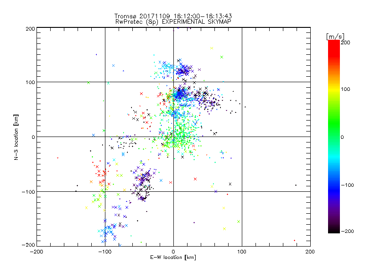Click the x-axis tick label '200'
365x274 pixels.
[x=310, y=252]
